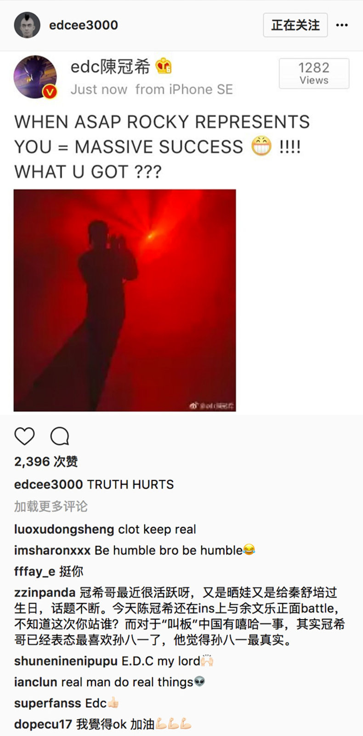Expand more comments via 加载更多评论
This screenshot has height=736, width=363.
pyautogui.click(x=51, y=506)
